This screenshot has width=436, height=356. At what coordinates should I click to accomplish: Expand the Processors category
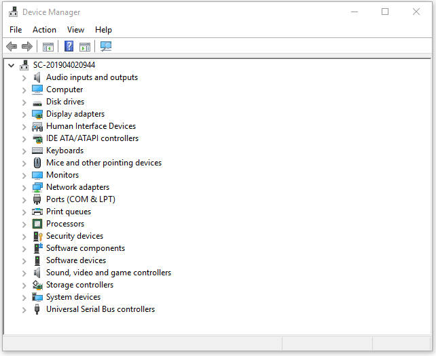point(24,224)
